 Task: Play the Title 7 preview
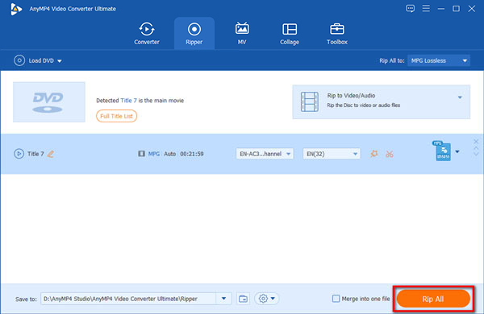pyautogui.click(x=19, y=154)
